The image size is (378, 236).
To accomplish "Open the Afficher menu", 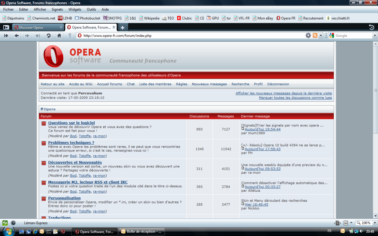I will pyautogui.click(x=40, y=9).
